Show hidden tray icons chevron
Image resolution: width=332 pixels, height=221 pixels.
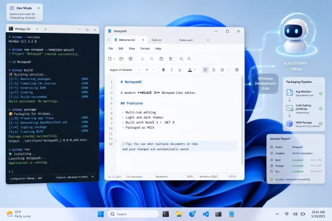(277, 214)
